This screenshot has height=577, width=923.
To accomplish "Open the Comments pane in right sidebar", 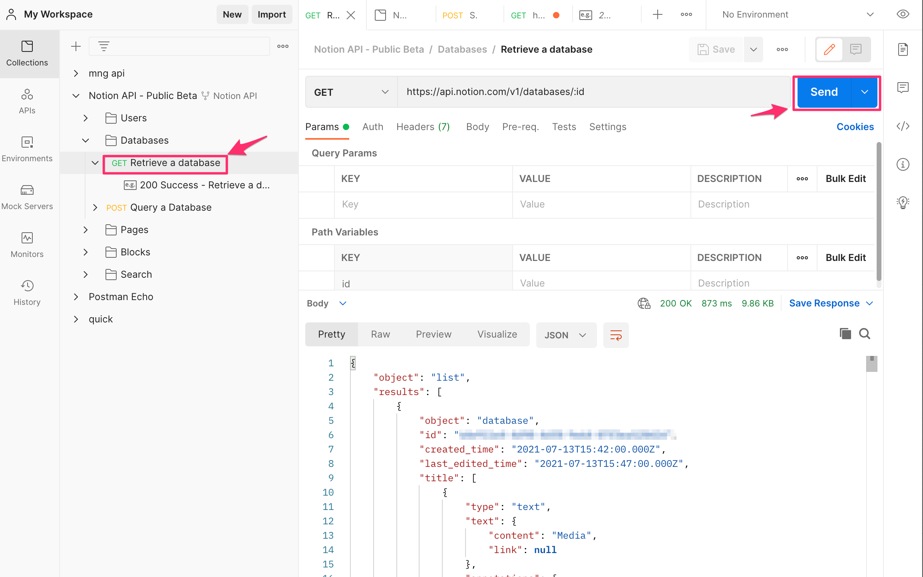I will [x=903, y=87].
